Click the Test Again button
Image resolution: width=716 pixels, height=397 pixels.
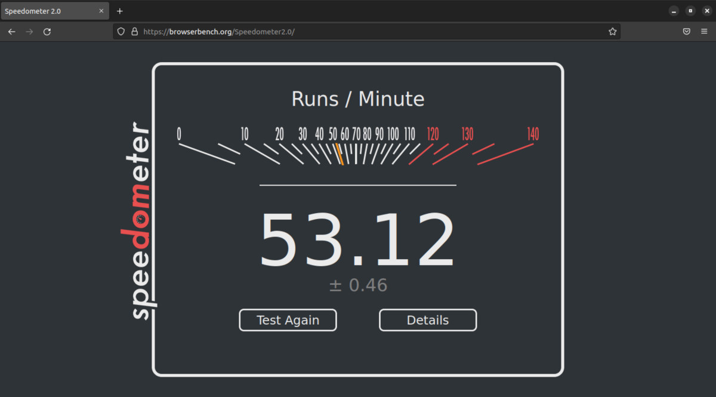288,320
